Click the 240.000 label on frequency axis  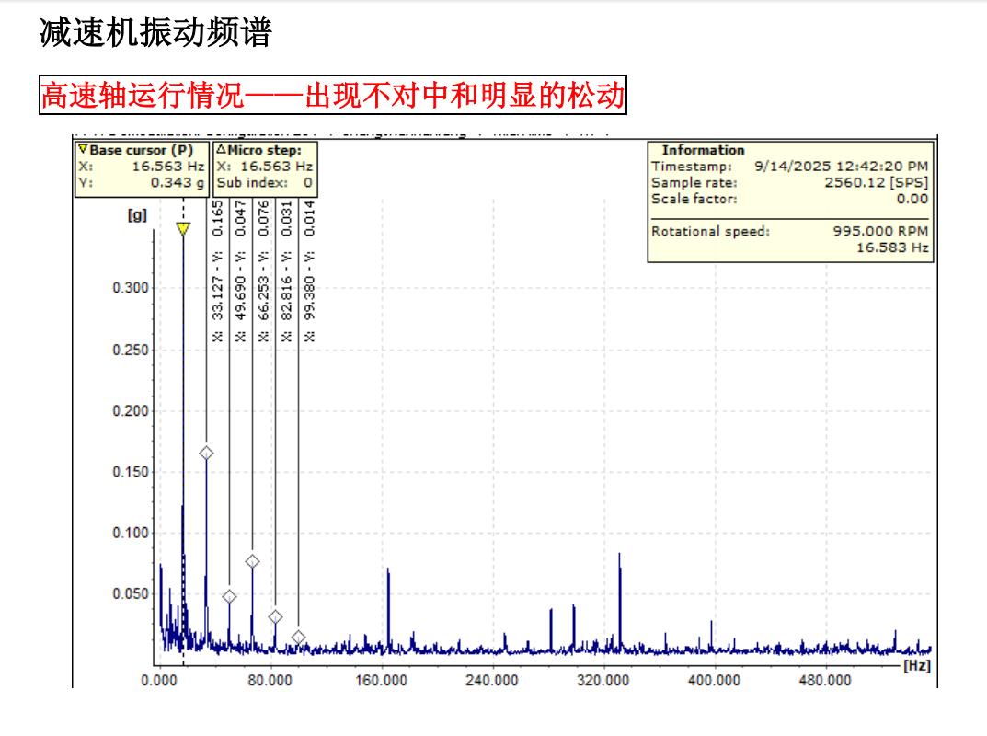pyautogui.click(x=491, y=681)
